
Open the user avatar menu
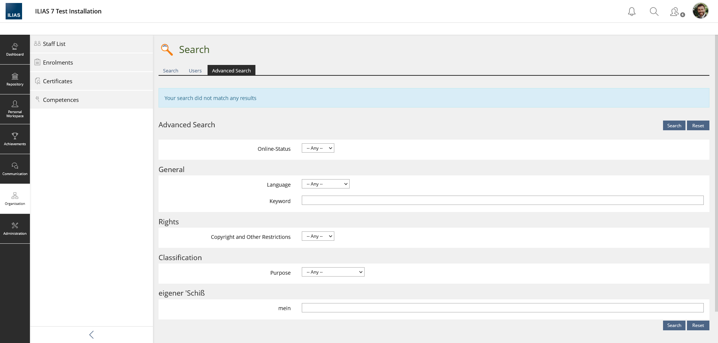click(700, 11)
